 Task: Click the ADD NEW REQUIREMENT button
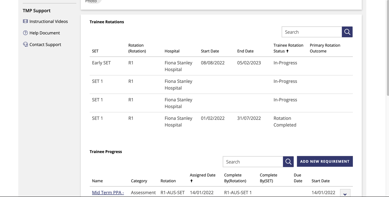point(325,161)
